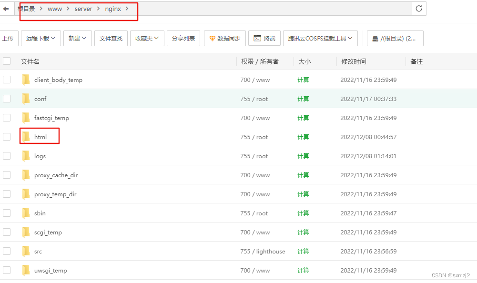Click the refresh icon in path bar
This screenshot has width=477, height=283.
(419, 9)
